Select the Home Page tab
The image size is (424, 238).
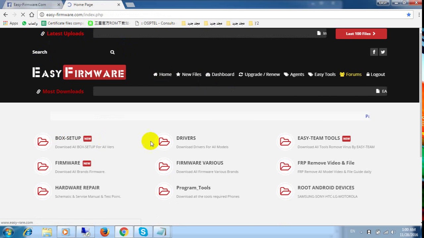coord(93,5)
